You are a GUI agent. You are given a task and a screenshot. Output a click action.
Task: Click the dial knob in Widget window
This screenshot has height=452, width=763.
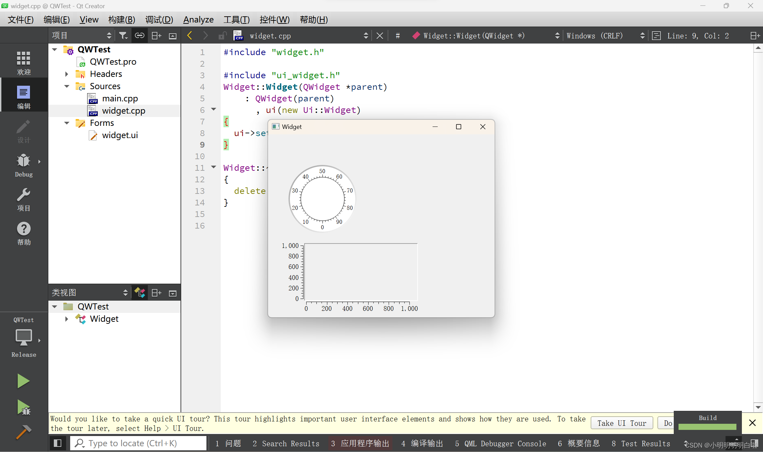click(x=322, y=199)
